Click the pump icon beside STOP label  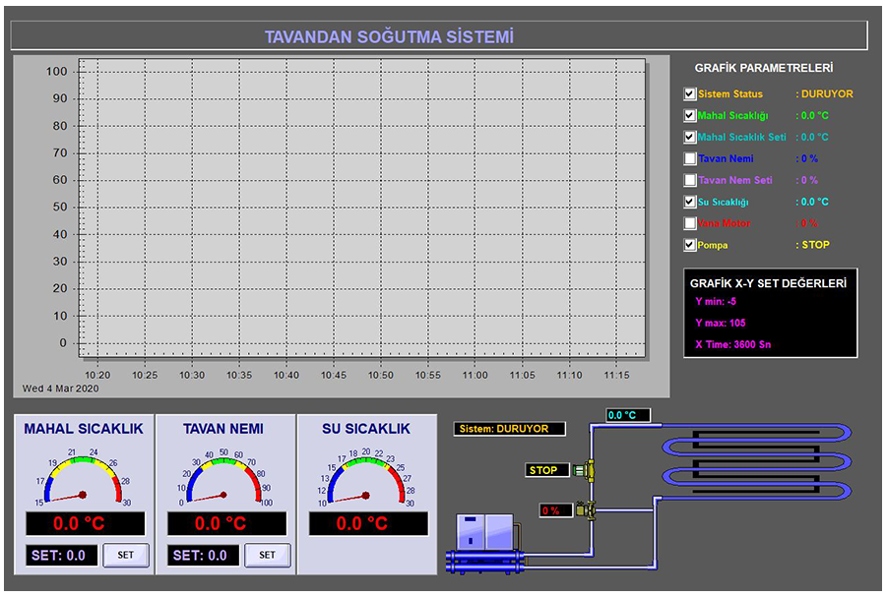[x=584, y=469]
